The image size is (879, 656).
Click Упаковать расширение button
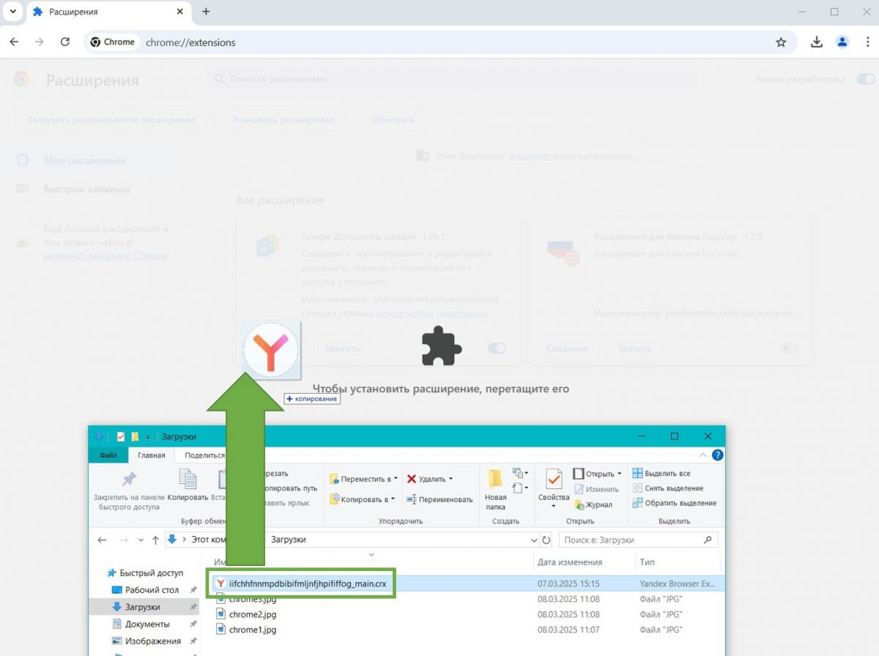coord(283,119)
